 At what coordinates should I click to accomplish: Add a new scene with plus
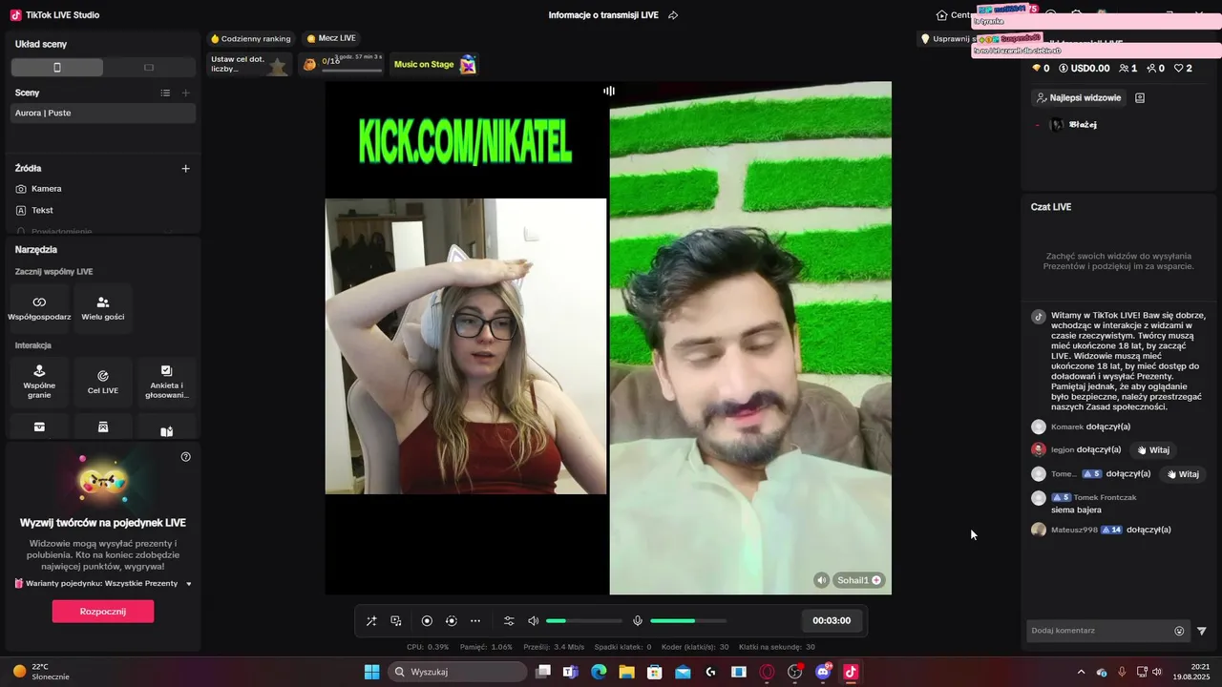186,93
